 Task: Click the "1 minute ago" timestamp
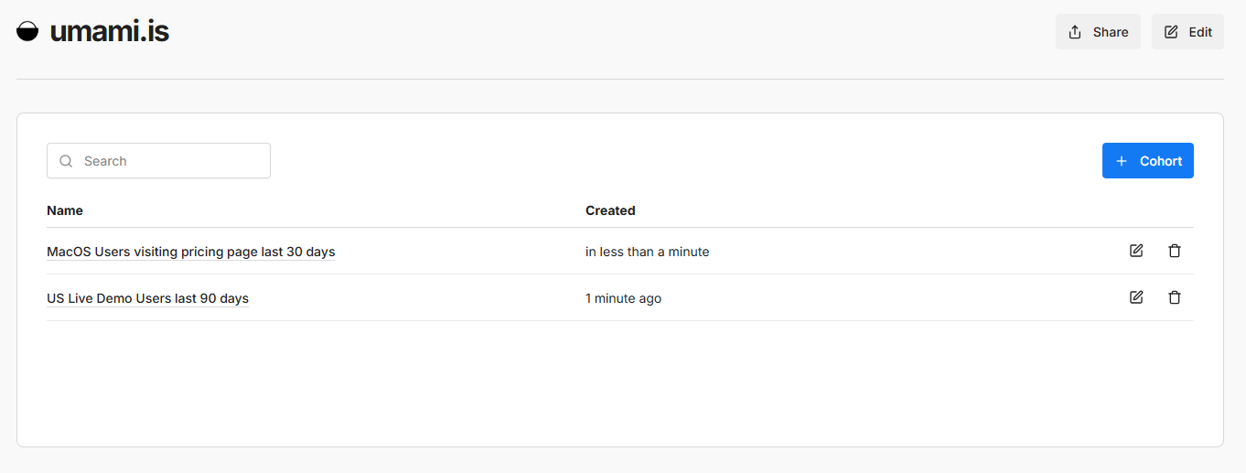(x=623, y=298)
